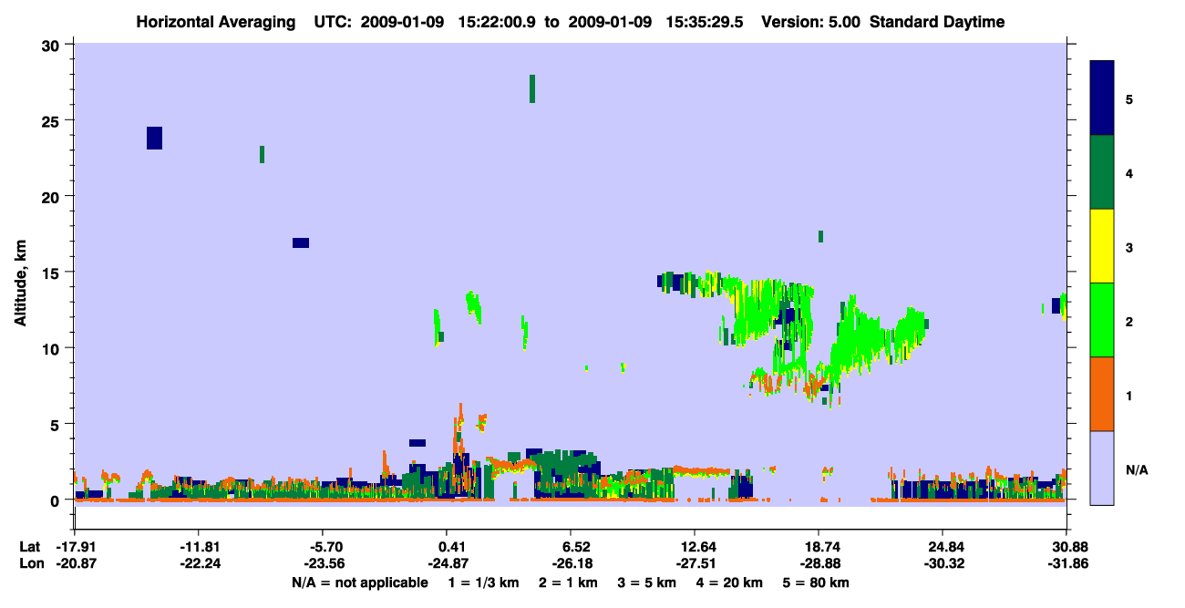
Task: Click the dark green colorbar segment labeled 4
Action: 1102,172
